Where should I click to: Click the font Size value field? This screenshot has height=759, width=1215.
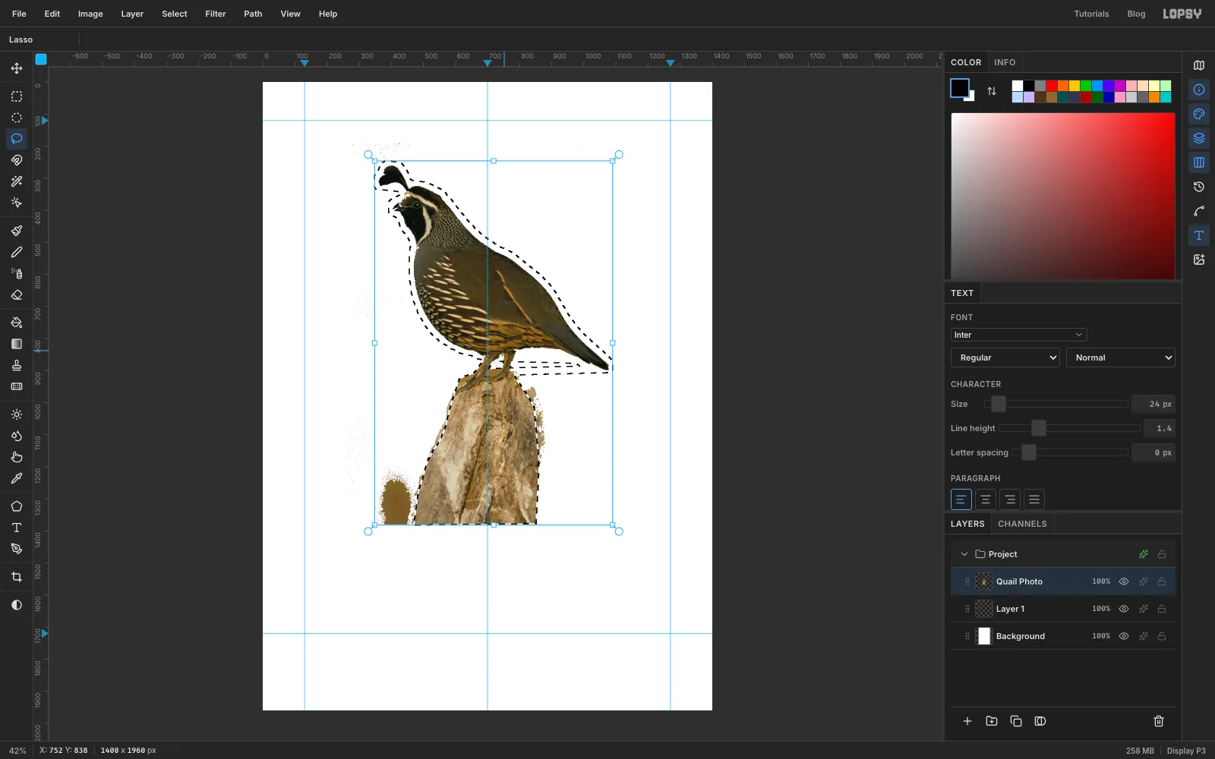point(1153,404)
